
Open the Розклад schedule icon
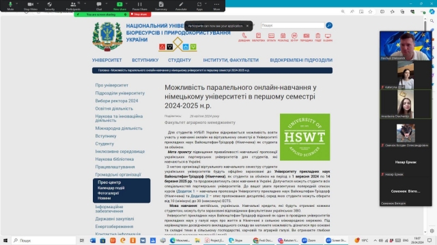point(283,37)
